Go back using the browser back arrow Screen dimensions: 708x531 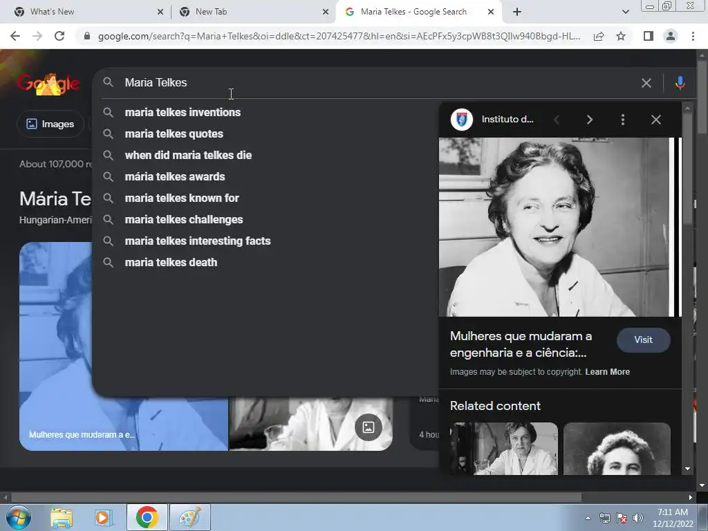pos(15,36)
